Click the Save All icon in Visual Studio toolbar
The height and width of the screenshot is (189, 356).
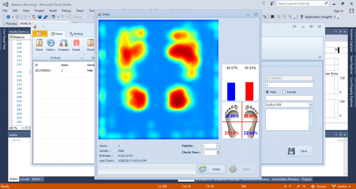pyautogui.click(x=46, y=17)
